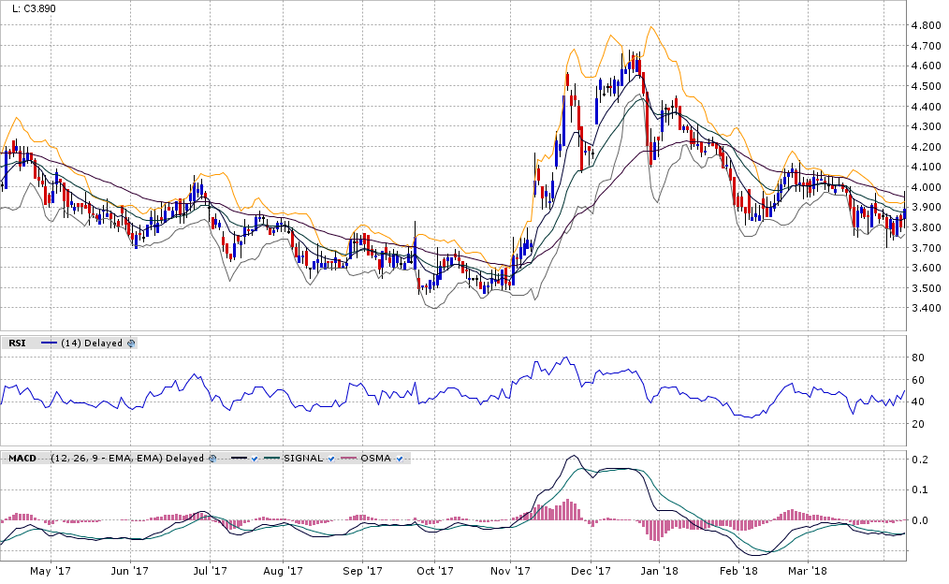Click the pink OSMA legend color swatch

pyautogui.click(x=347, y=459)
